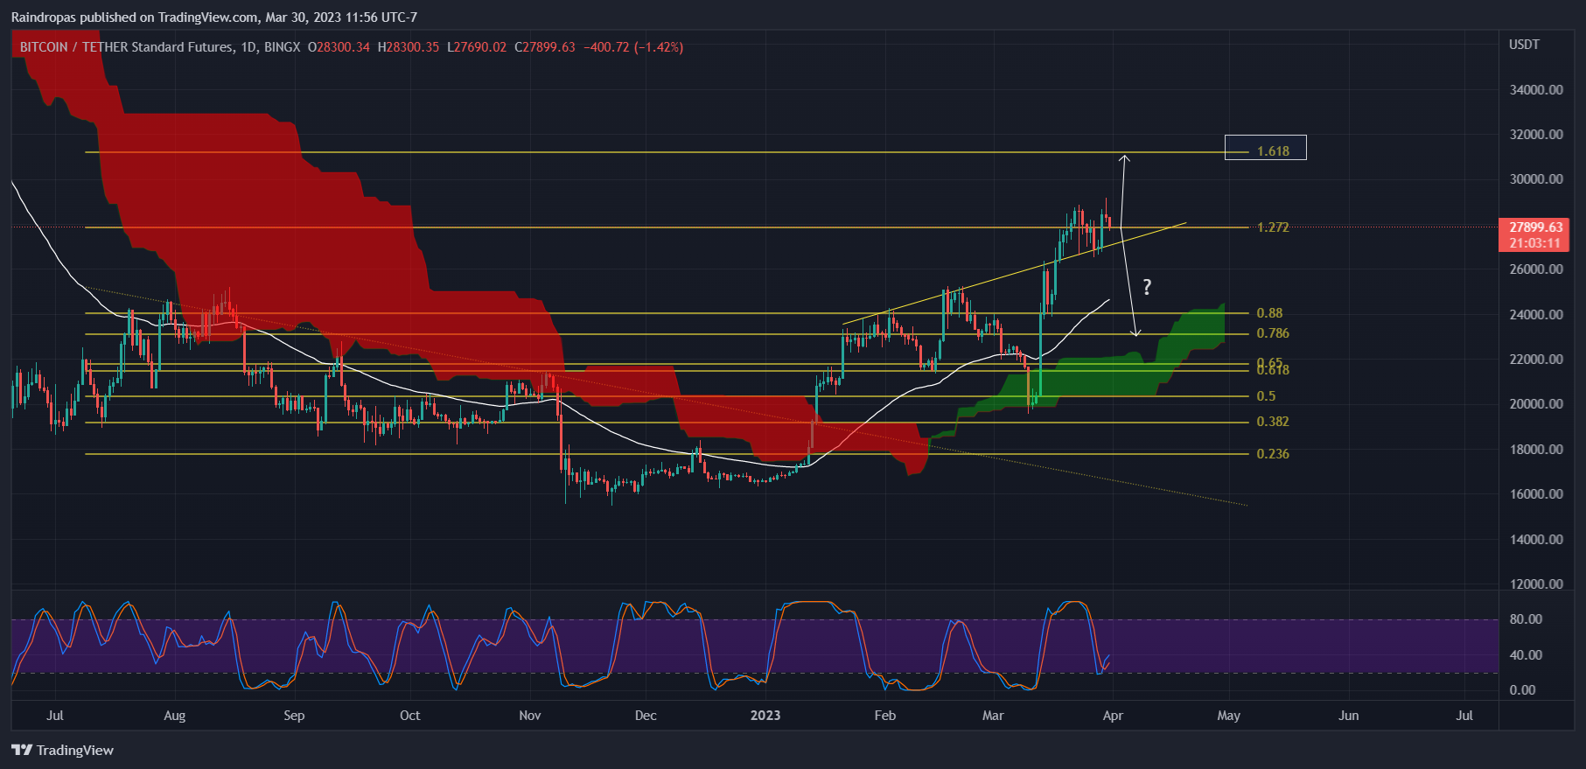This screenshot has width=1586, height=769.
Task: Click the 22000.00 price axis label
Action: [1536, 360]
